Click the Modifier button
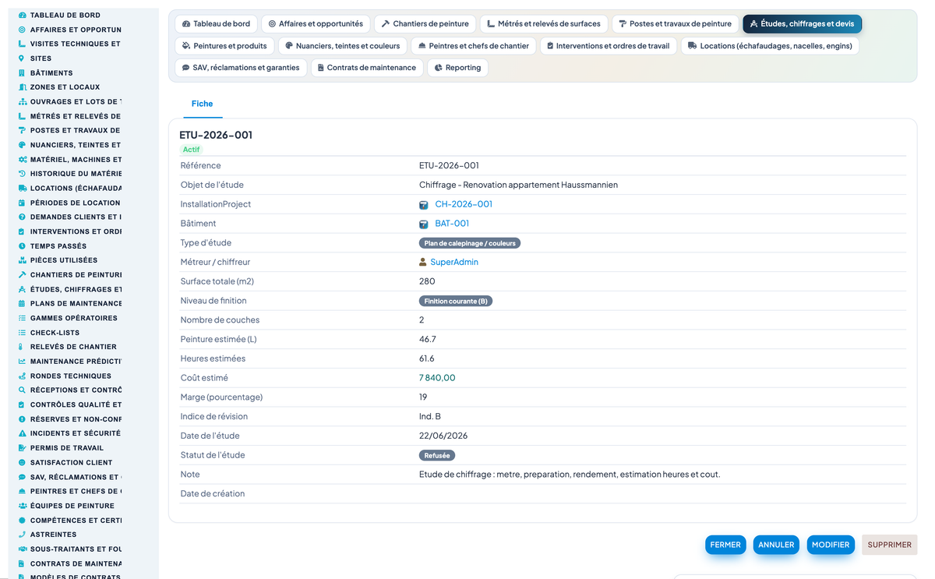935x579 pixels. [x=831, y=545]
